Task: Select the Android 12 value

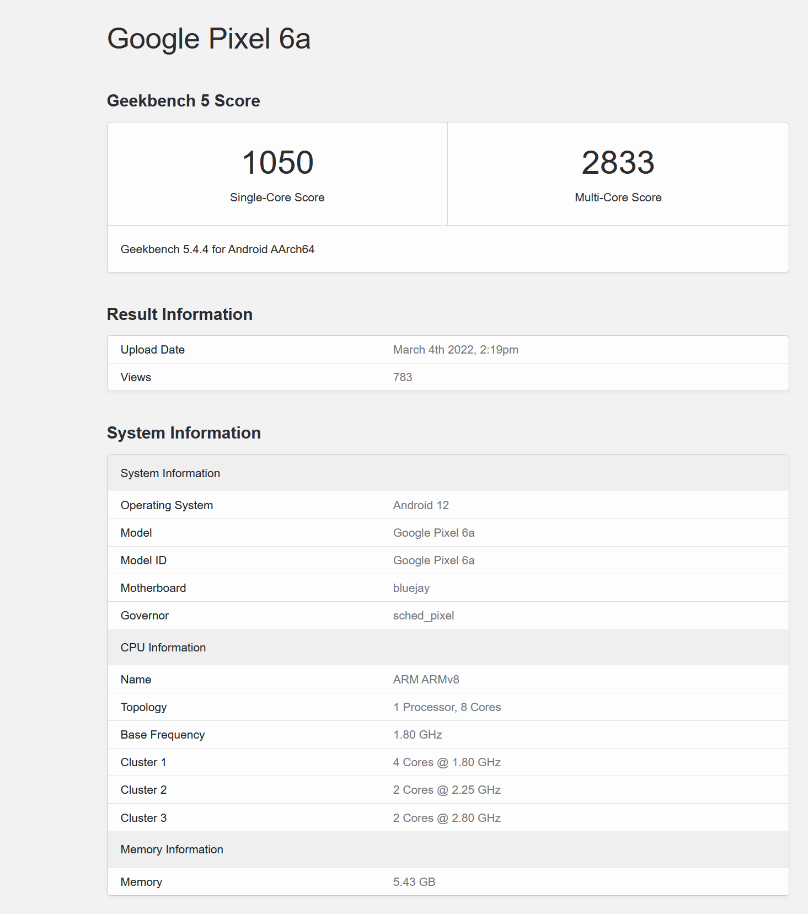Action: pyautogui.click(x=421, y=505)
